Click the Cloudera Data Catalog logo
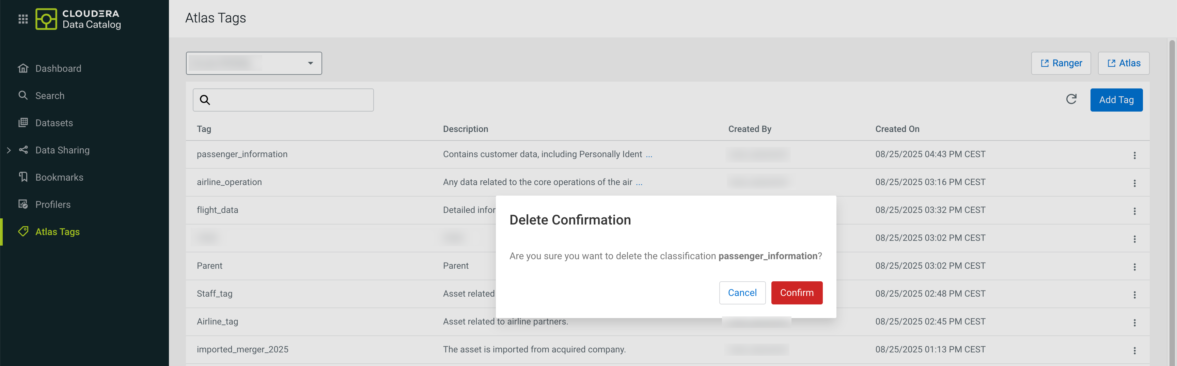The height and width of the screenshot is (366, 1177). (x=78, y=19)
